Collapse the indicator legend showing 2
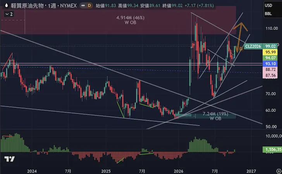 point(9,14)
